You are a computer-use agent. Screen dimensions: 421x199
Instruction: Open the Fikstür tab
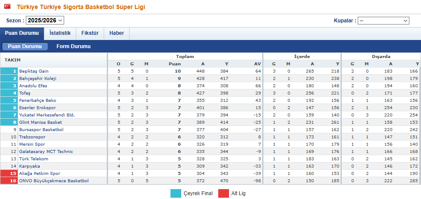[x=90, y=33]
